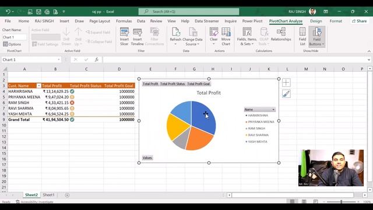The height and width of the screenshot is (210, 373).
Task: Open the Cust. Name filter dropdown
Action: 38,86
